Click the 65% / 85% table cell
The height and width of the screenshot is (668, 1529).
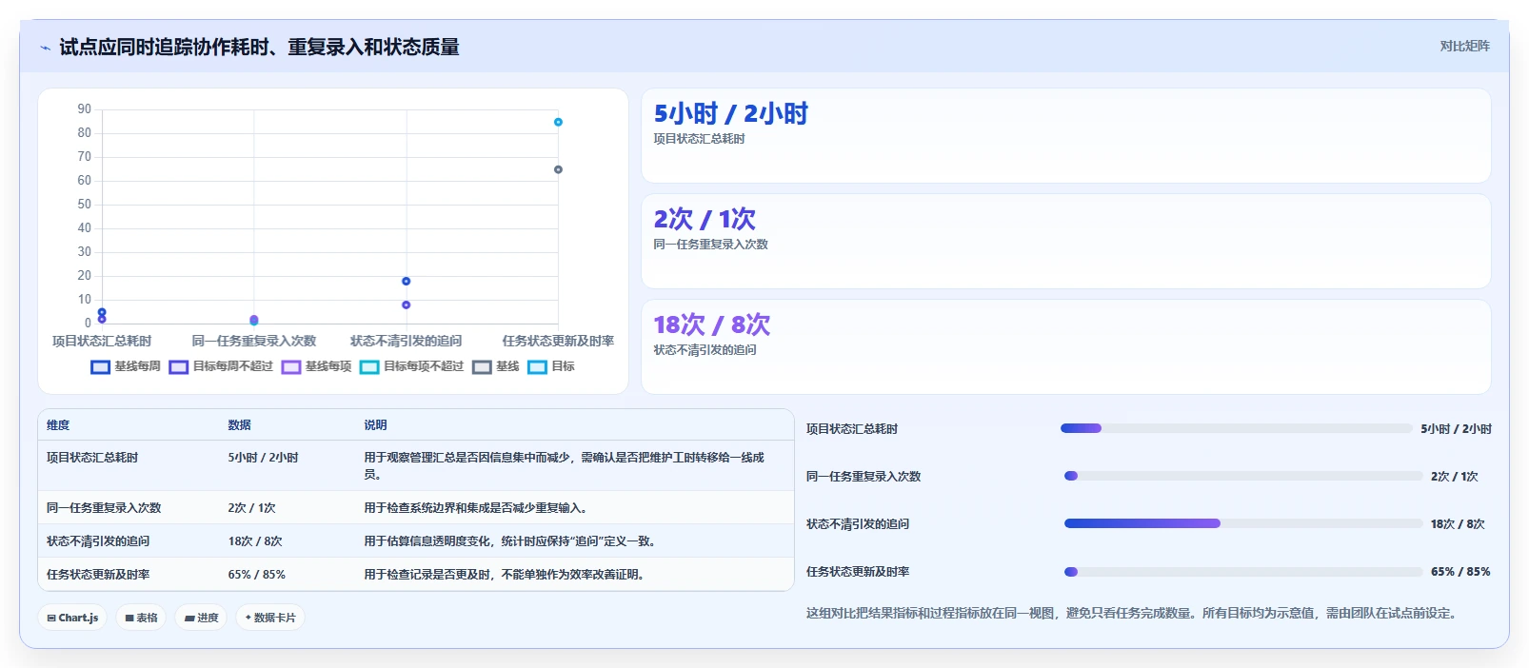coord(256,575)
